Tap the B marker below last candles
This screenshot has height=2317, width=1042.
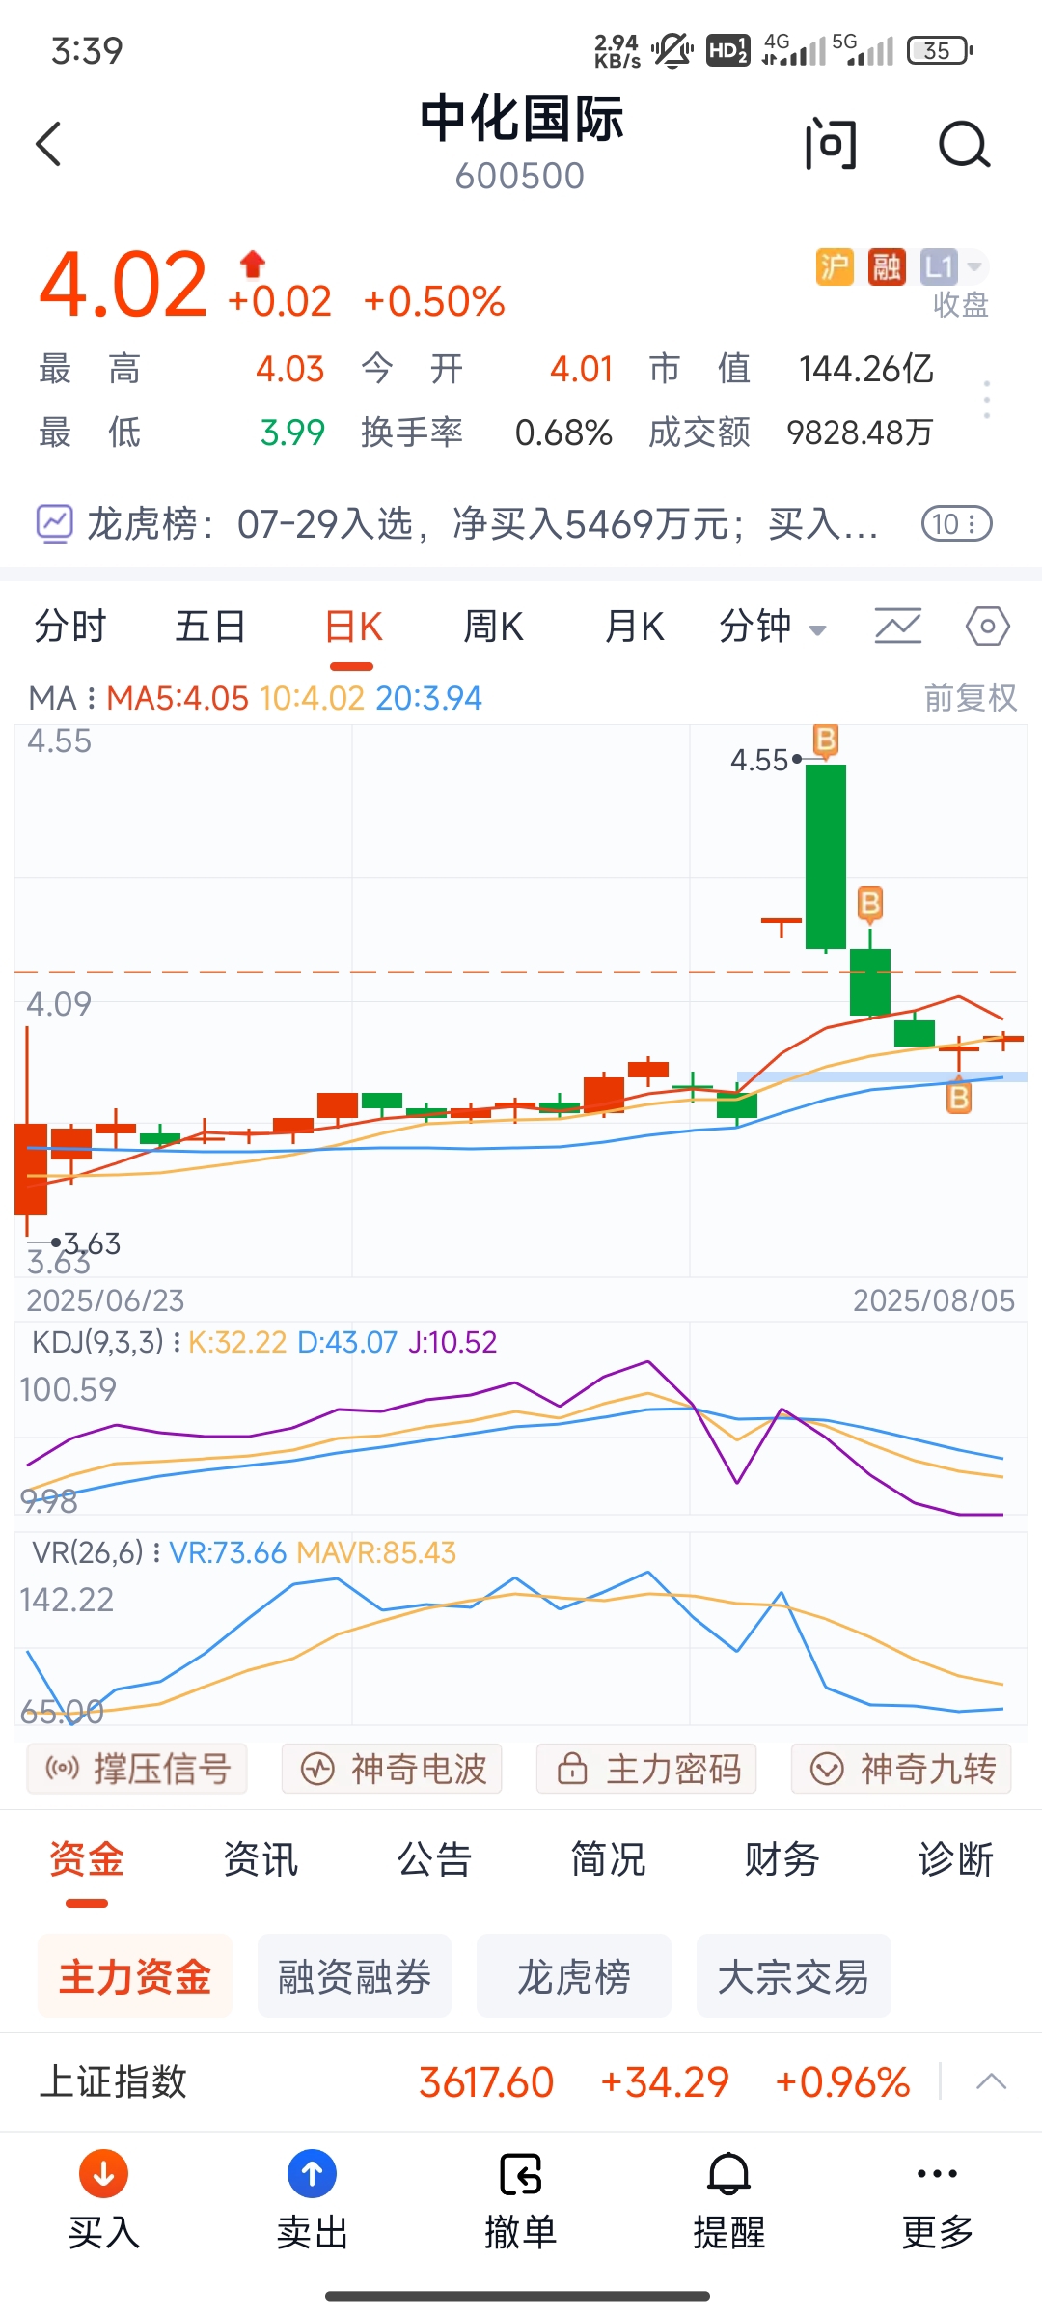point(958,1098)
